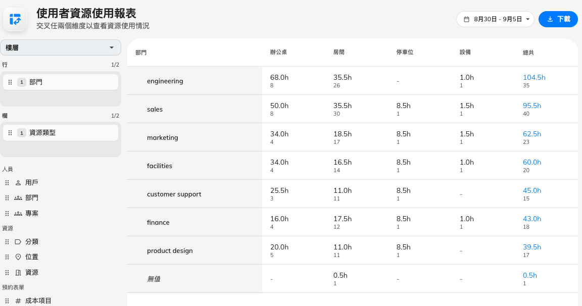Viewport: 582px width, 306px height.
Task: Choose 用戶 dimension under 人員
Action: pos(31,183)
